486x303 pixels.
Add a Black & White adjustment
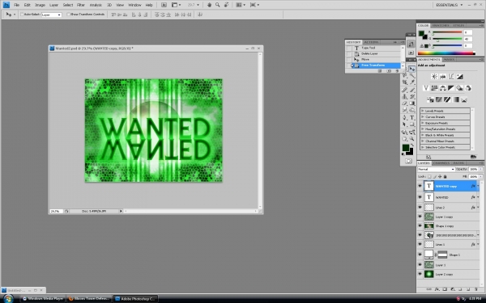coord(451,88)
